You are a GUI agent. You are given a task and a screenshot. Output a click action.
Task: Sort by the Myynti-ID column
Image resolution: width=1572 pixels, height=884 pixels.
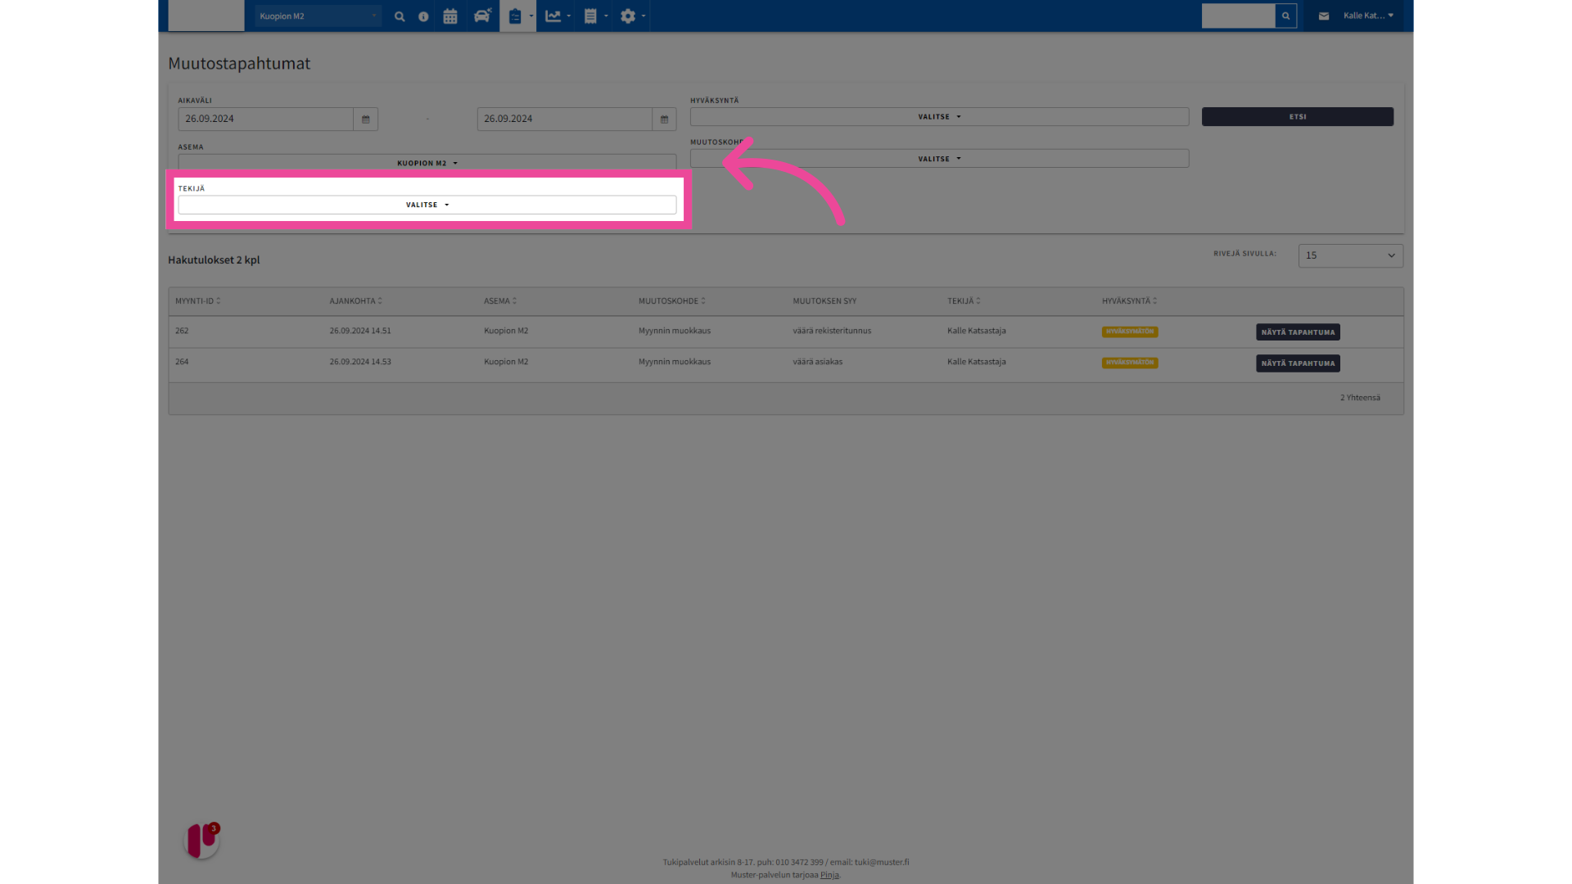tap(197, 301)
